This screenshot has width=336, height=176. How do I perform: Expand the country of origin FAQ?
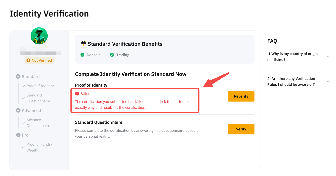(328, 57)
